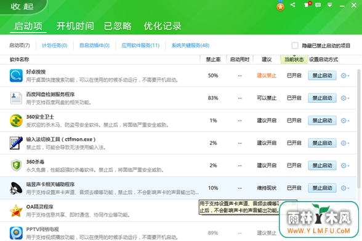The image size is (362, 241).
Task: Select the PPTV网络电视 row name
Action: pos(42,229)
